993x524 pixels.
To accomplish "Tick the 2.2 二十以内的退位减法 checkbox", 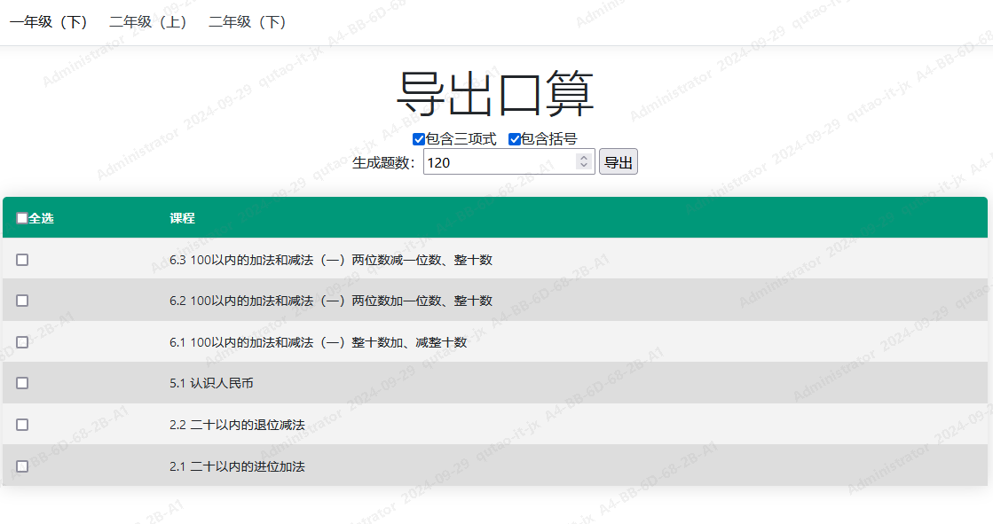I will 22,425.
